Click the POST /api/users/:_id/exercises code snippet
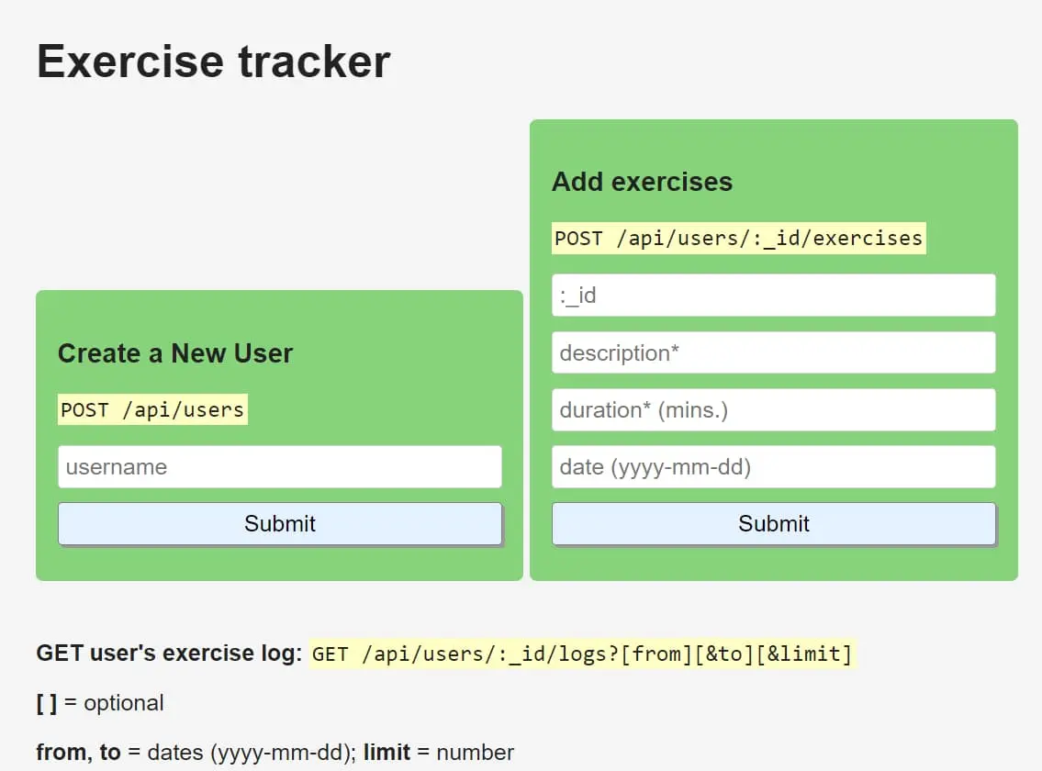 point(738,238)
